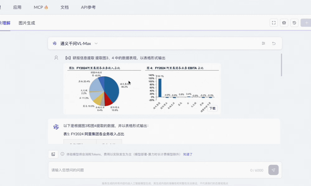The height and width of the screenshot is (186, 311).
Task: Open the briefcase toolbox icon
Action: point(284,23)
